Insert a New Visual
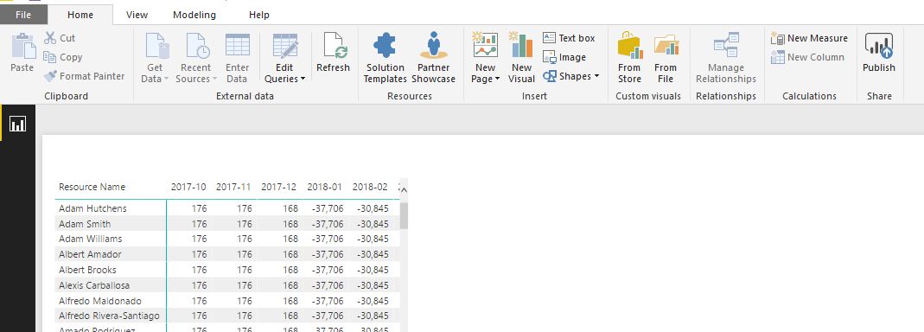The height and width of the screenshot is (332, 924). pyautogui.click(x=521, y=58)
